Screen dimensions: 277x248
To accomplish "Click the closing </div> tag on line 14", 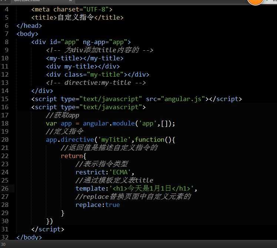I will click(42, 91).
